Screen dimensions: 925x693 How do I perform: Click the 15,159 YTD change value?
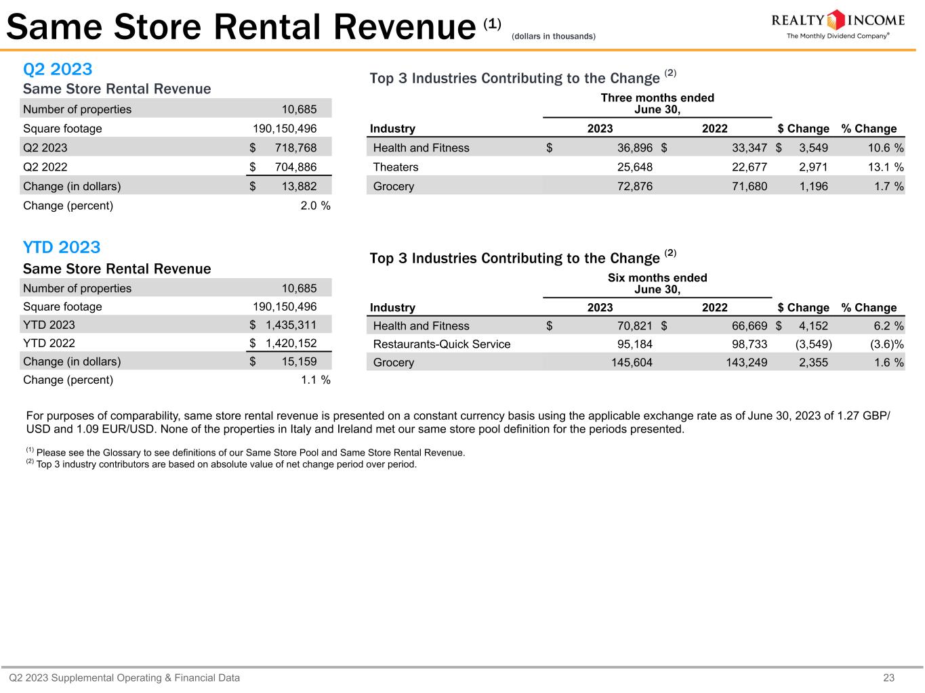[x=299, y=361]
